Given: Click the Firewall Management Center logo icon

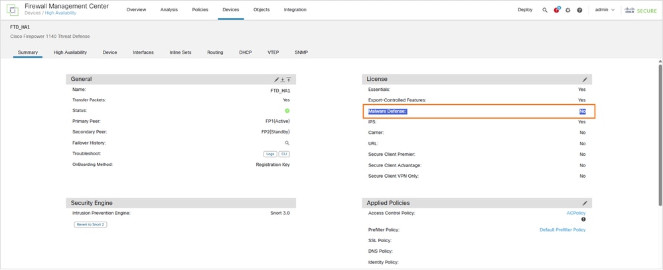Looking at the screenshot, I should (13, 10).
